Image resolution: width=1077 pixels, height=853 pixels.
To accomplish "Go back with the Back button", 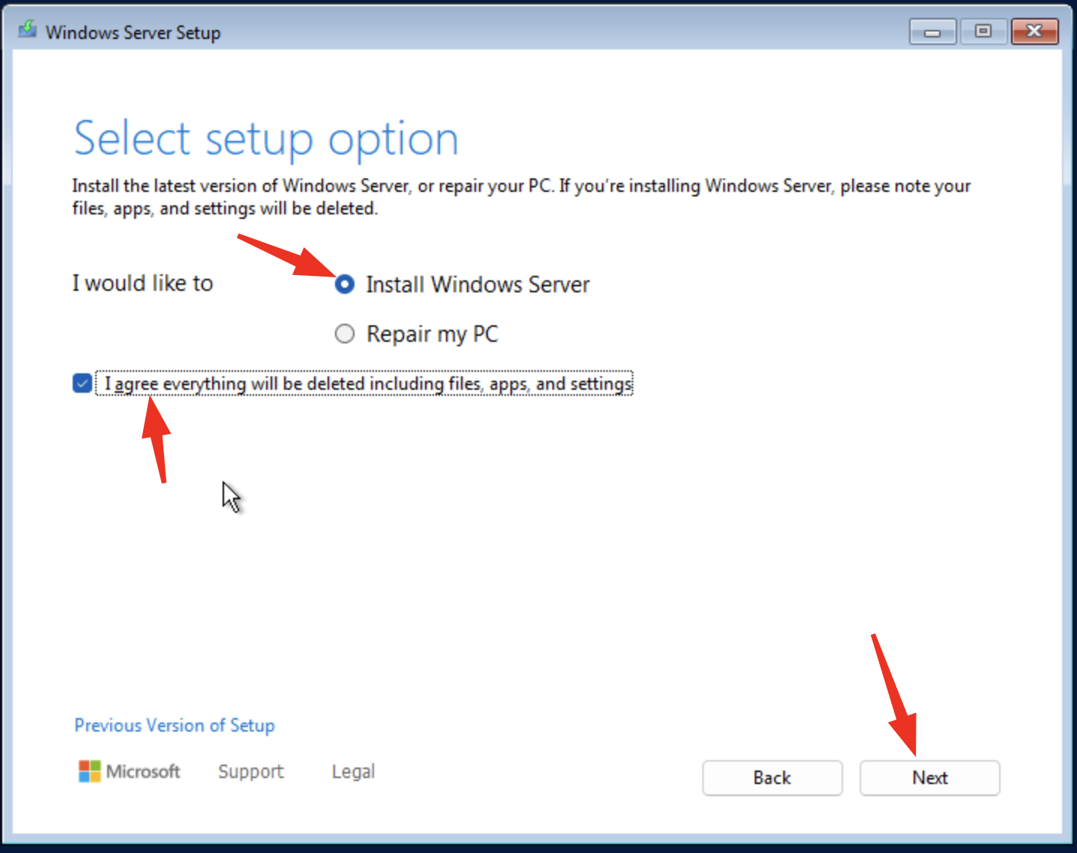I will point(772,778).
